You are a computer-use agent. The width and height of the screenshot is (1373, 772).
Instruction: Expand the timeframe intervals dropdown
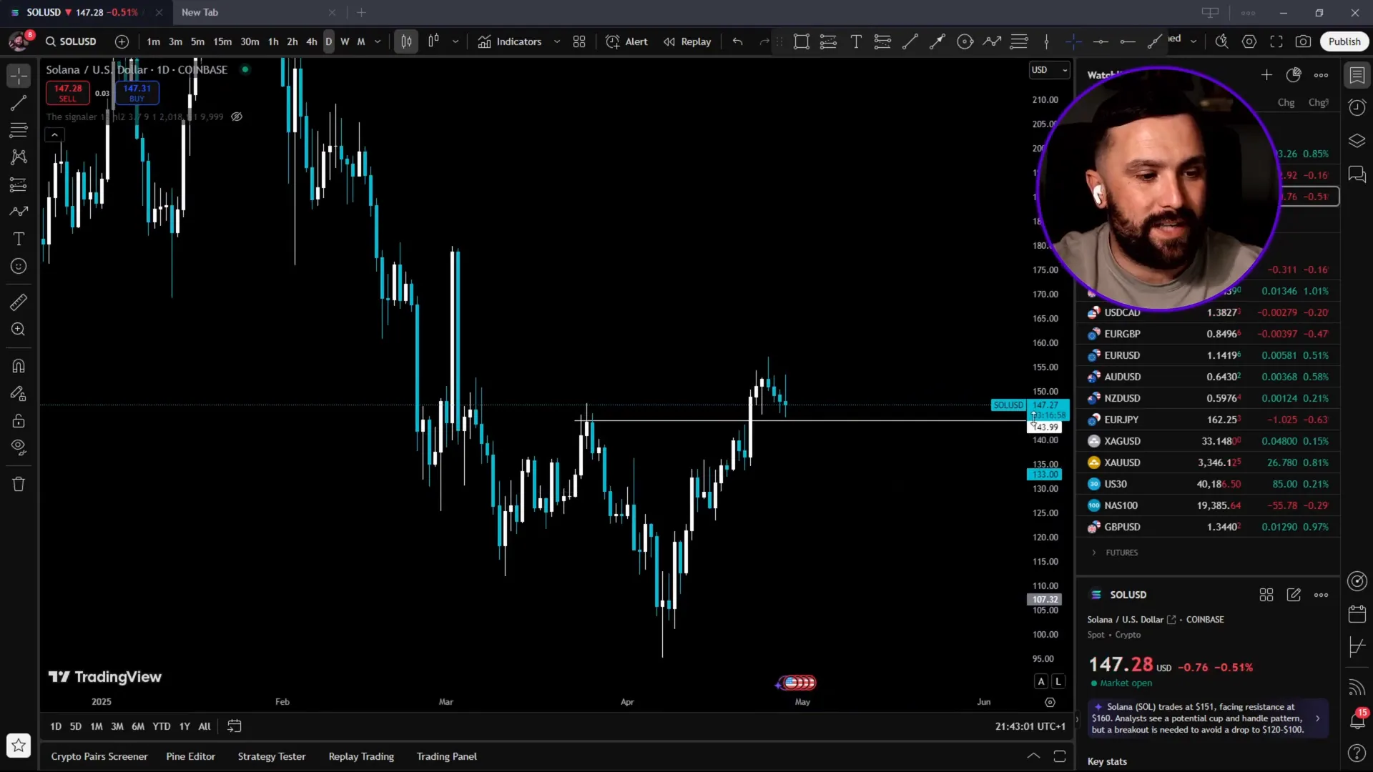[x=378, y=41]
